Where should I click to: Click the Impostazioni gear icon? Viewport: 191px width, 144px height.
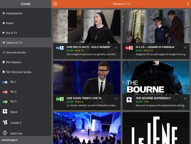click(x=4, y=13)
